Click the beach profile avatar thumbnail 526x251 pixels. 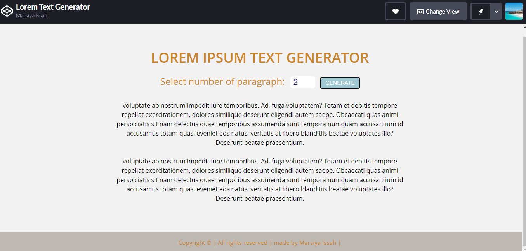514,11
